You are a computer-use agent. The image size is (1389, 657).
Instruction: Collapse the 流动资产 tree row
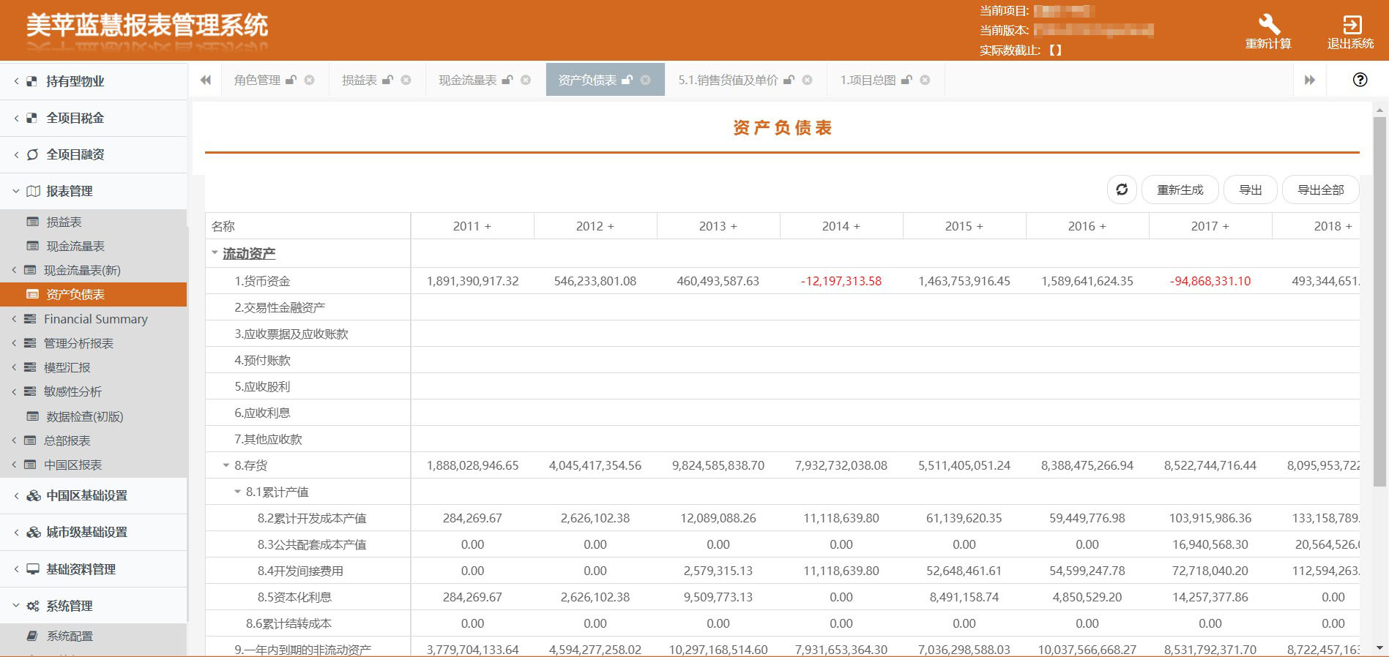[215, 253]
